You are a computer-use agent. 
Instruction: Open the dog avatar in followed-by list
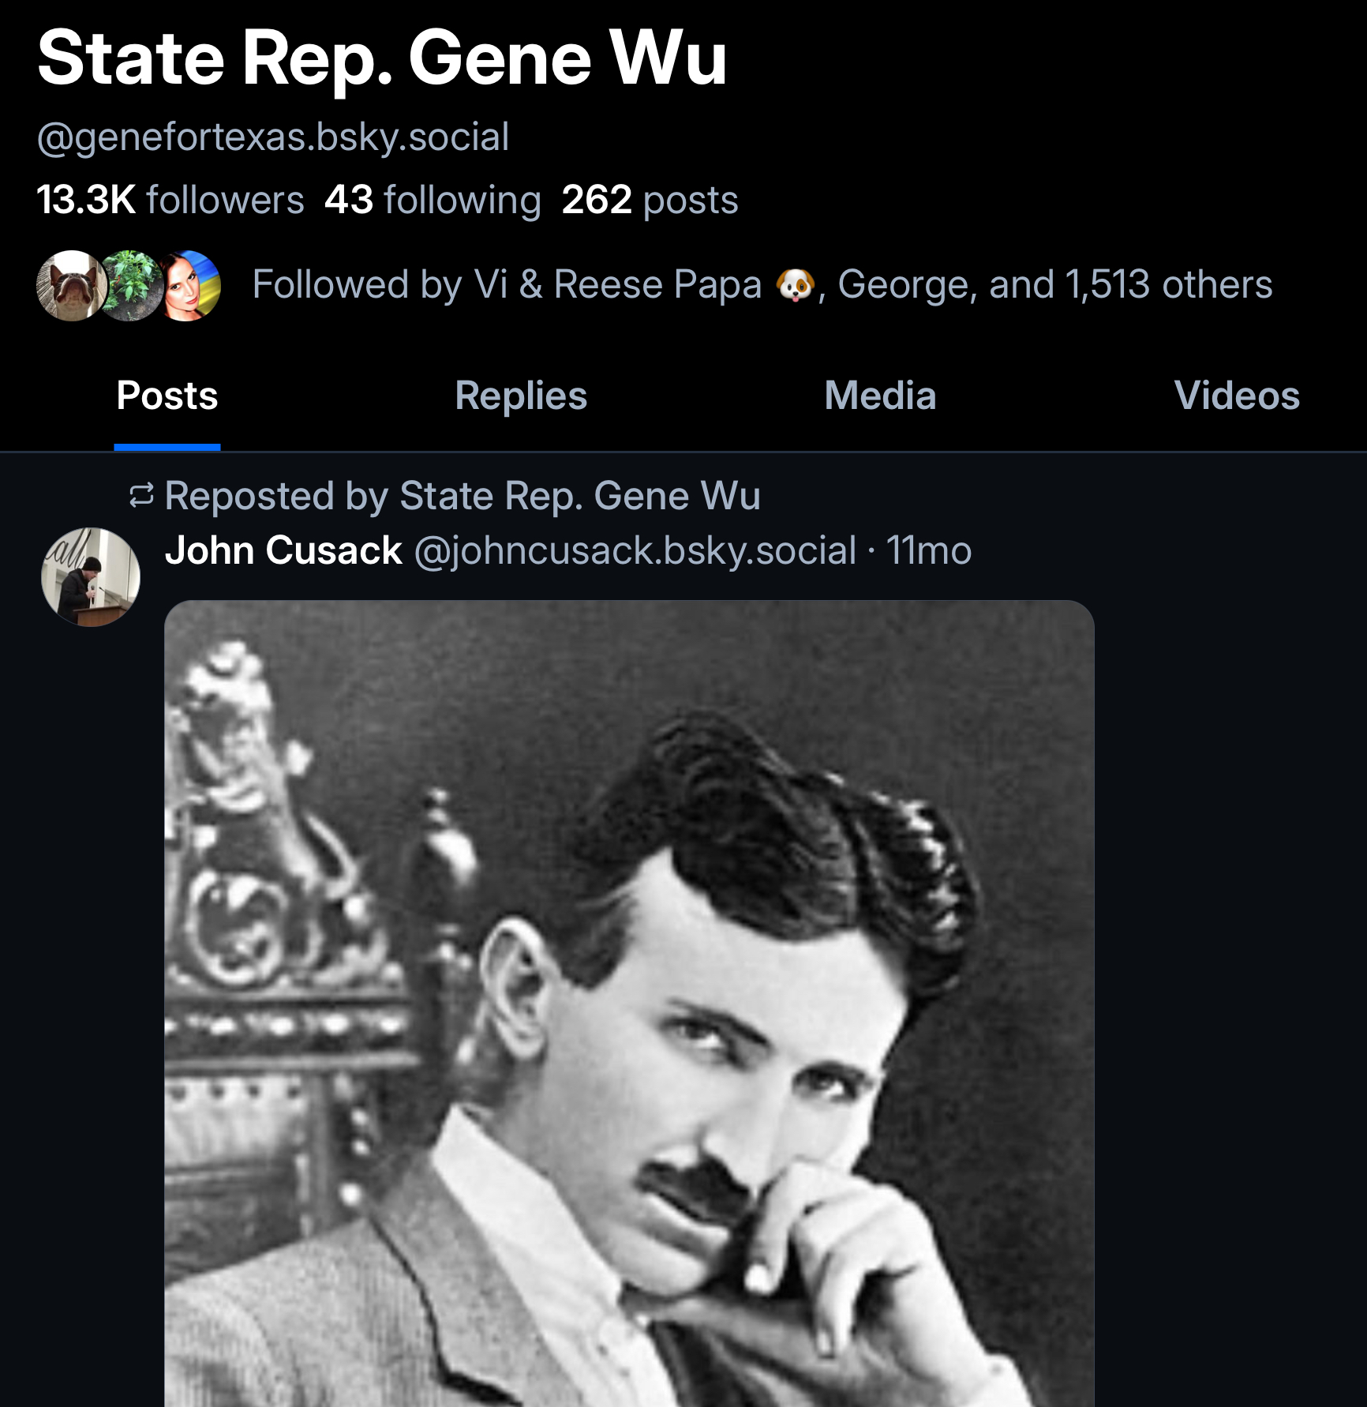[71, 286]
